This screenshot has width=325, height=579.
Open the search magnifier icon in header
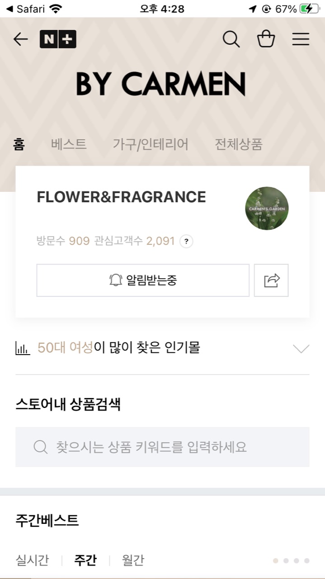pos(231,39)
